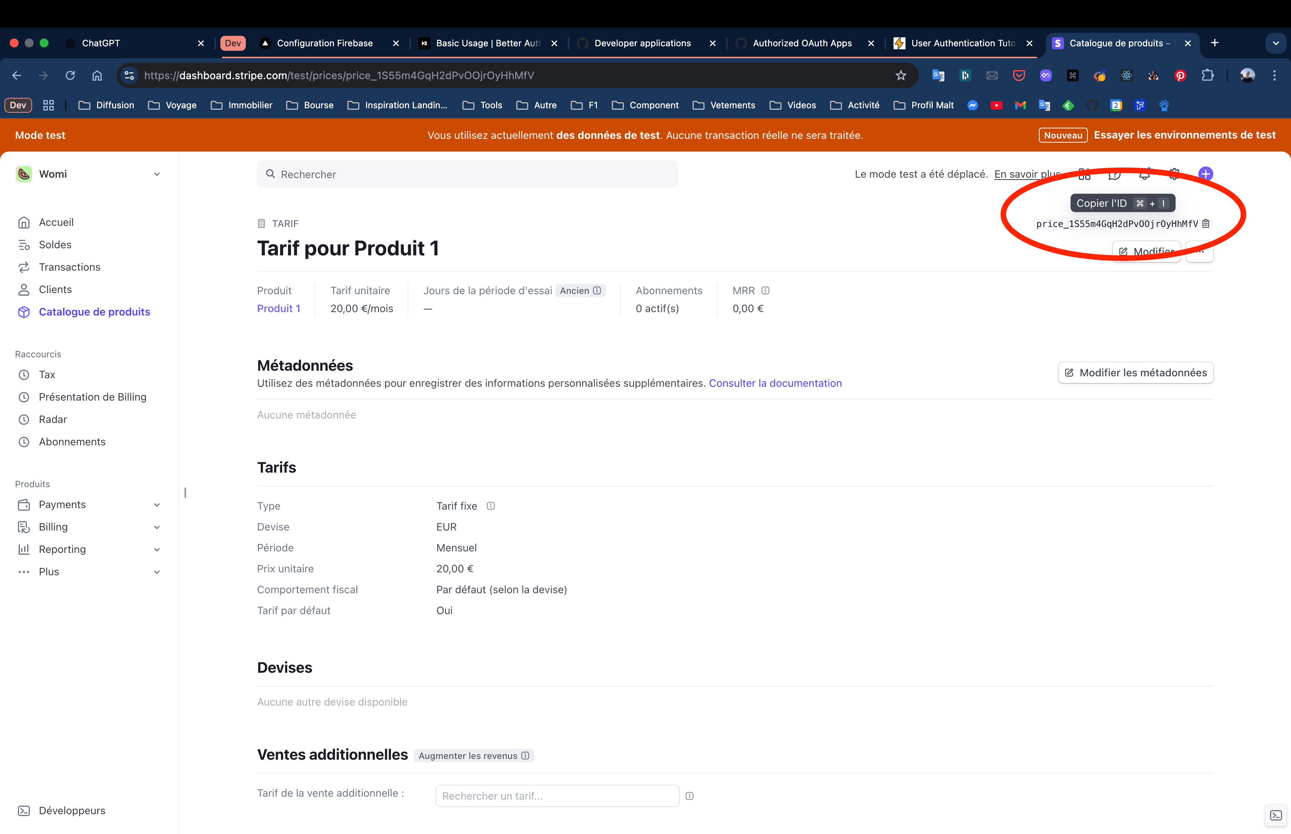Screen dimensions: 1291x834
Task: Open the Produit 1 link
Action: coord(278,308)
